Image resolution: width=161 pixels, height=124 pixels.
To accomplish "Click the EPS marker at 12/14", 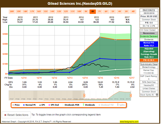I will (x=85, y=51).
